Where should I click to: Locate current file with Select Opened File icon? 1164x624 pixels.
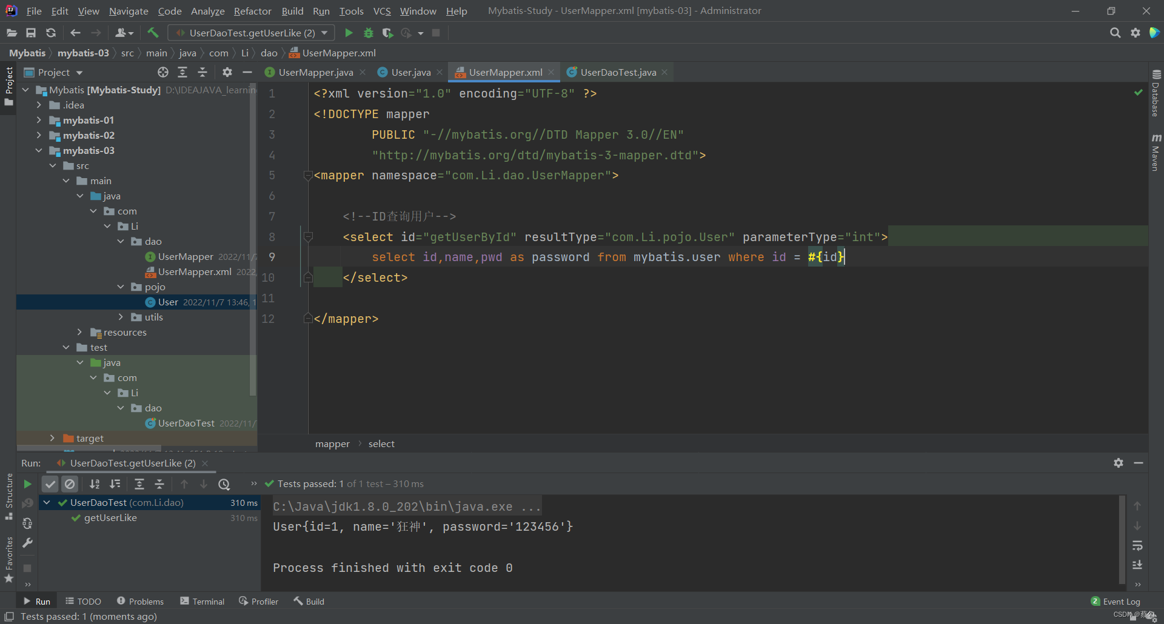163,73
